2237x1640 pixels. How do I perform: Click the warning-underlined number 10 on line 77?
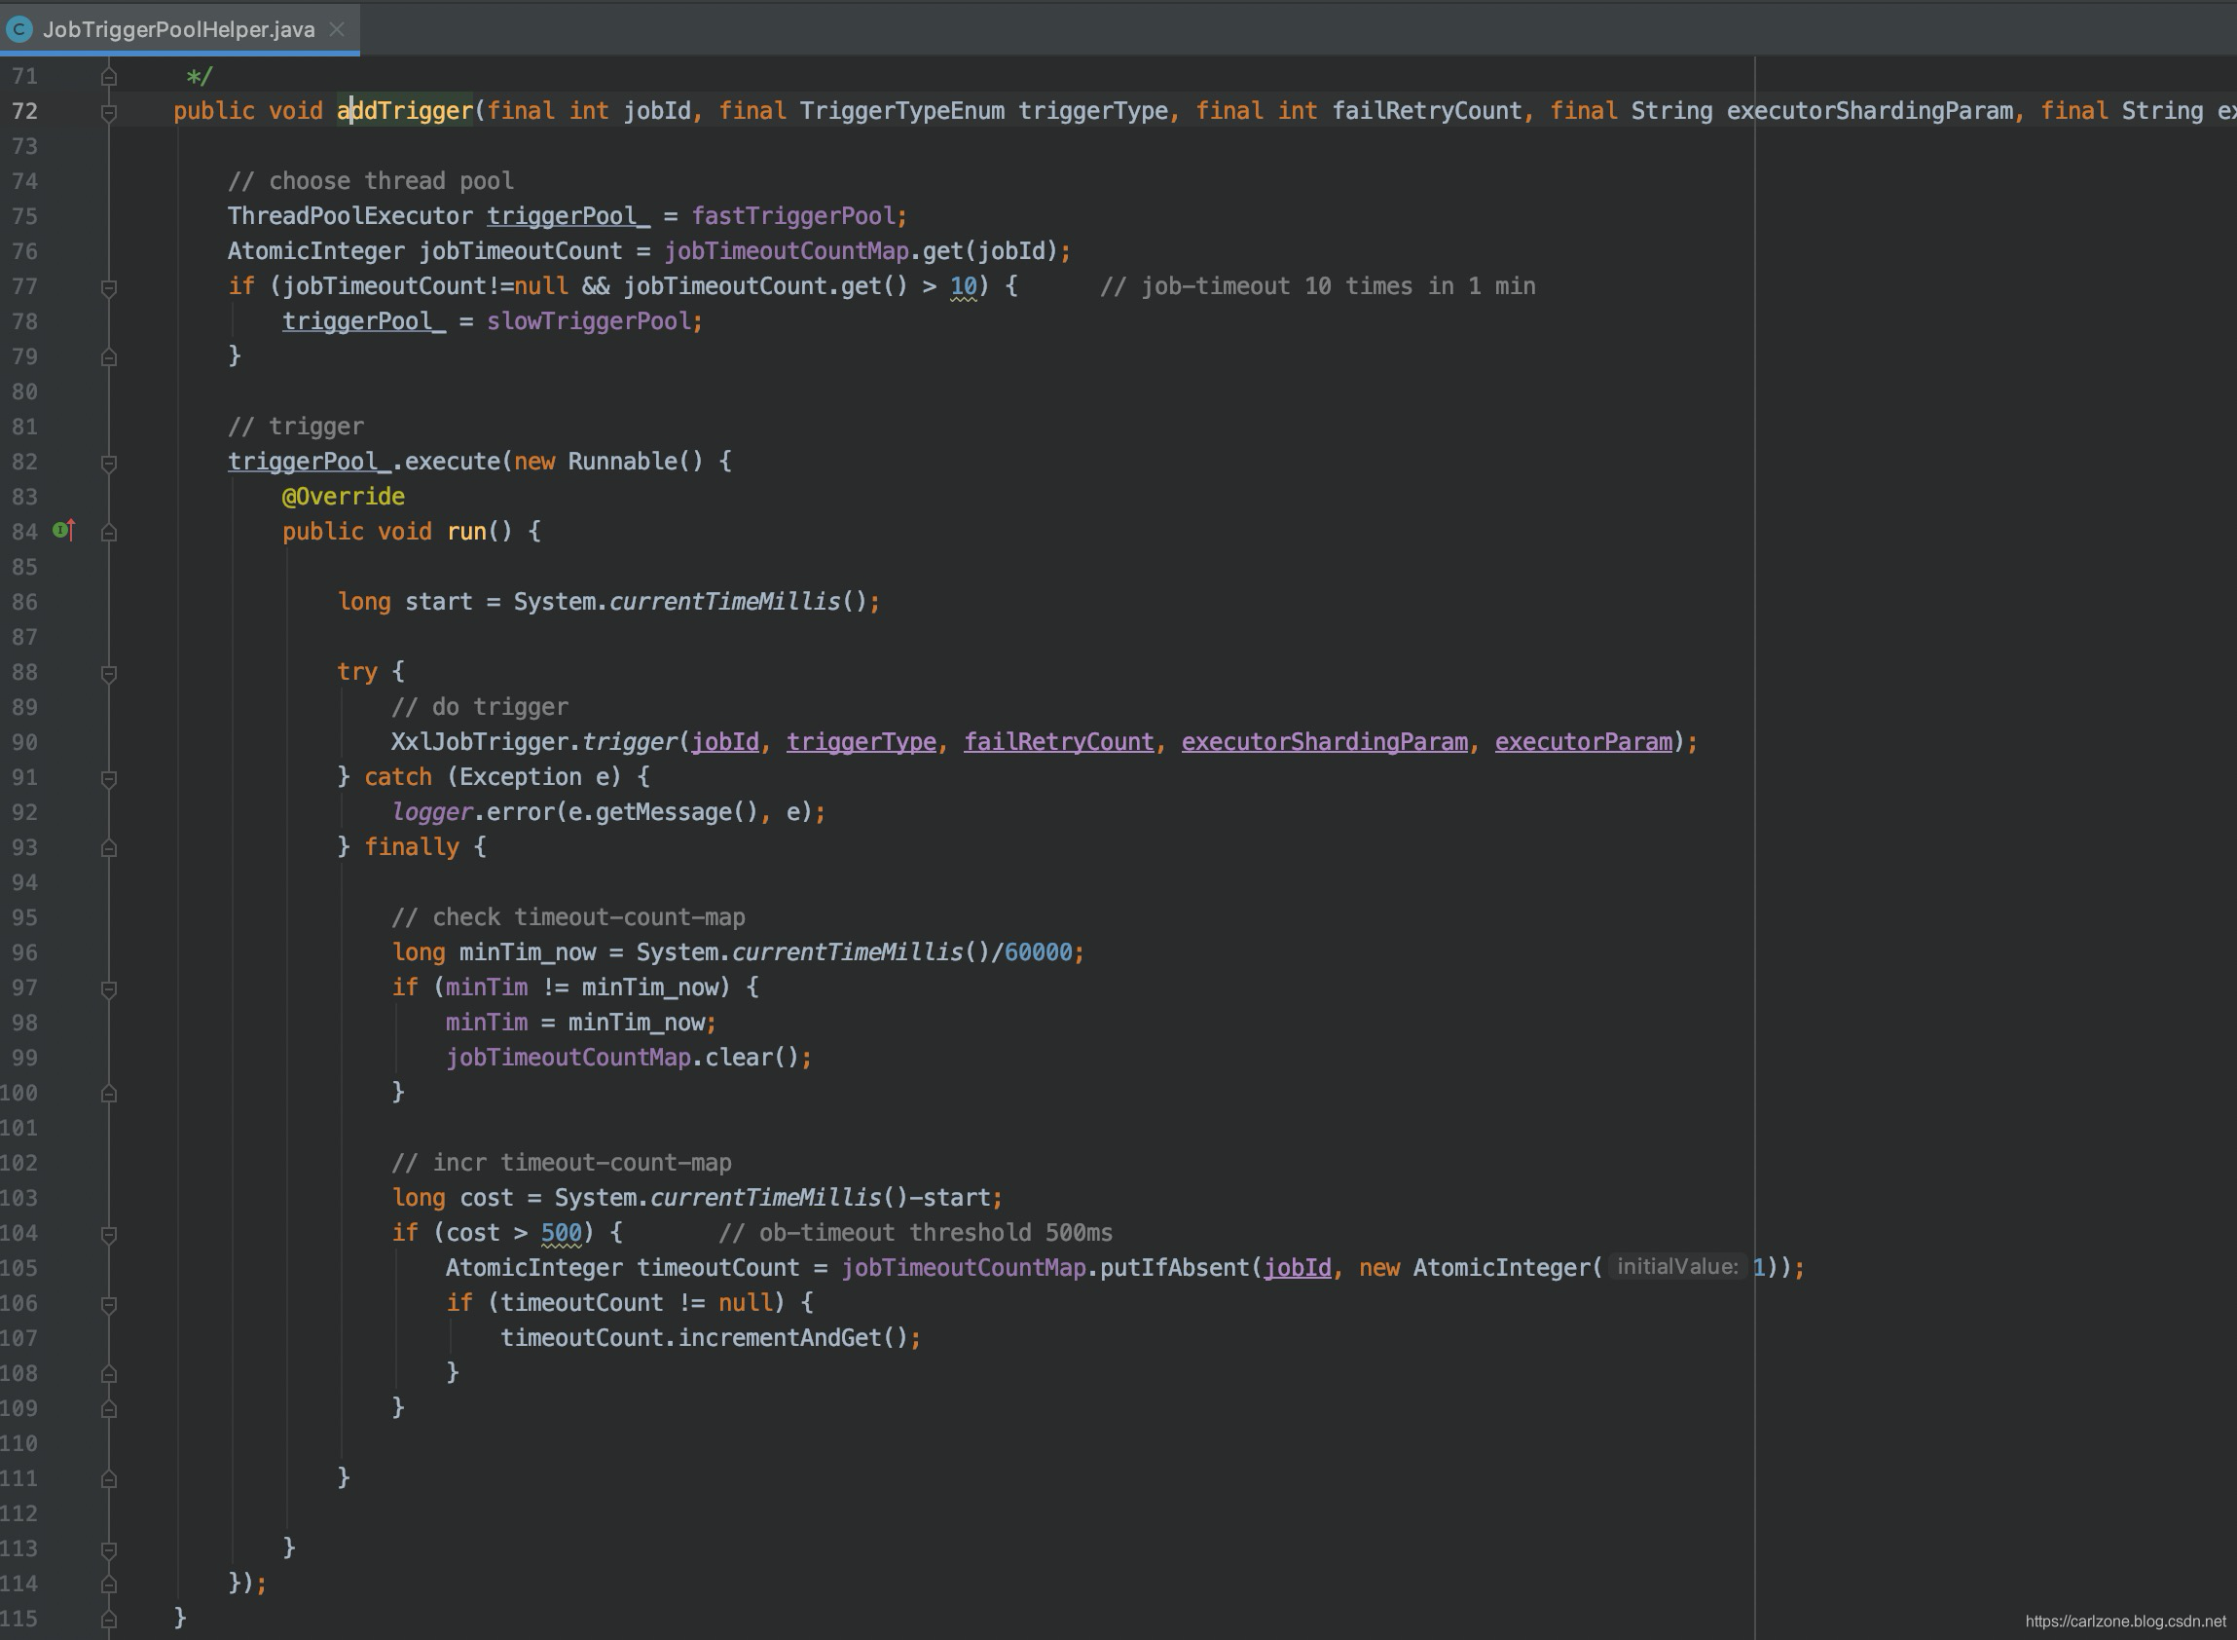(964, 286)
